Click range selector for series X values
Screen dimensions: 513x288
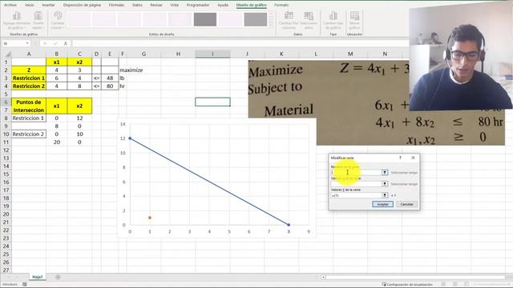(x=385, y=184)
